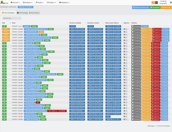Click the orange badge showing 10
Viewport: 172px width, 132px height.
(x=153, y=3)
